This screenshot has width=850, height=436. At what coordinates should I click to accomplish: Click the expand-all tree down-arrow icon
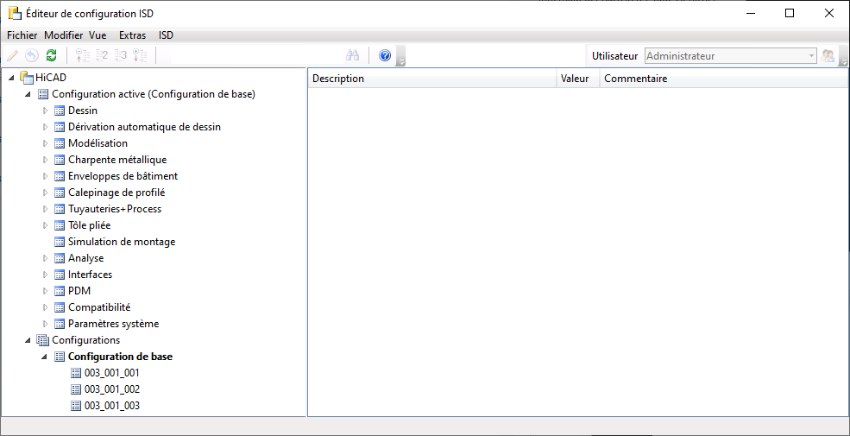pos(141,55)
